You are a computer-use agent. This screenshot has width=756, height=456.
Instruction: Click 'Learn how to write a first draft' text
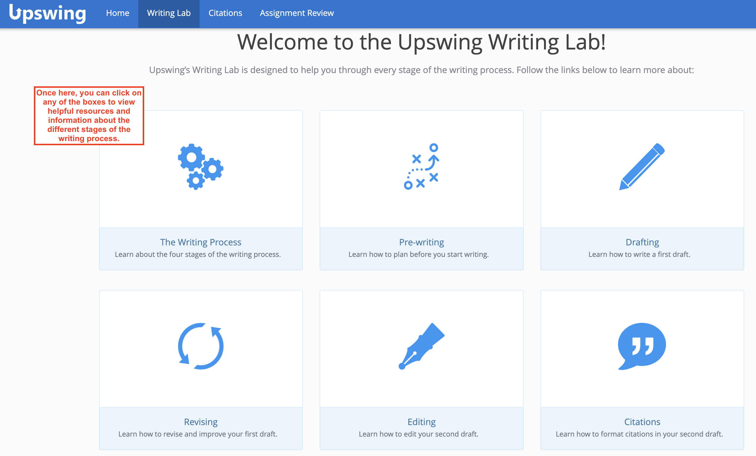pyautogui.click(x=639, y=254)
